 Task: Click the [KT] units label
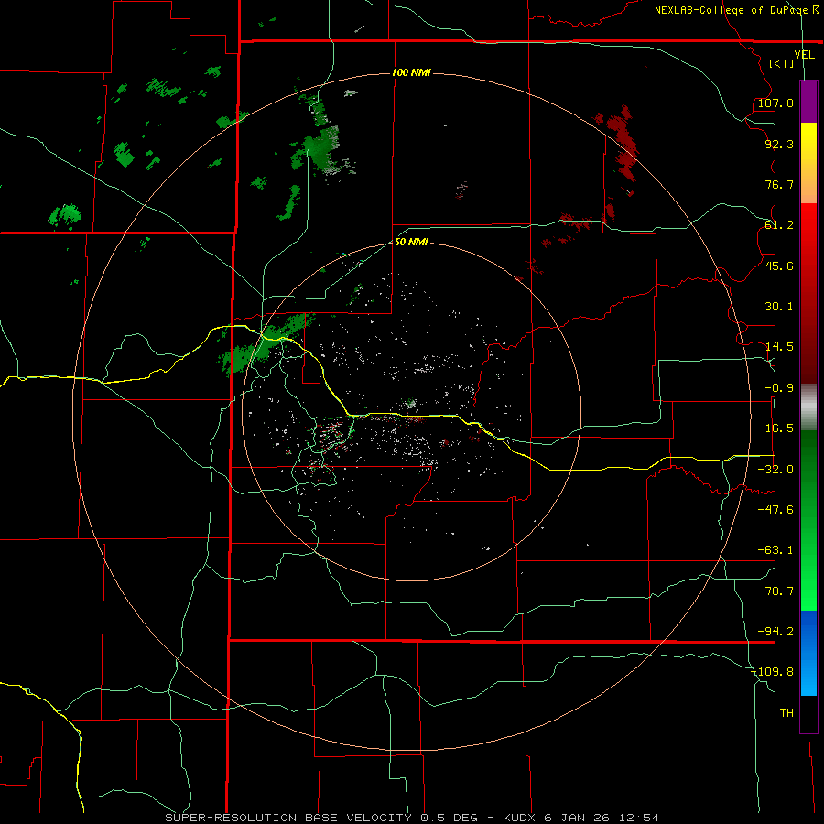click(782, 63)
